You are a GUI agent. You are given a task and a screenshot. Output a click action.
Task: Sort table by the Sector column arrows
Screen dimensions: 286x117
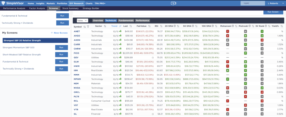(x=105, y=26)
